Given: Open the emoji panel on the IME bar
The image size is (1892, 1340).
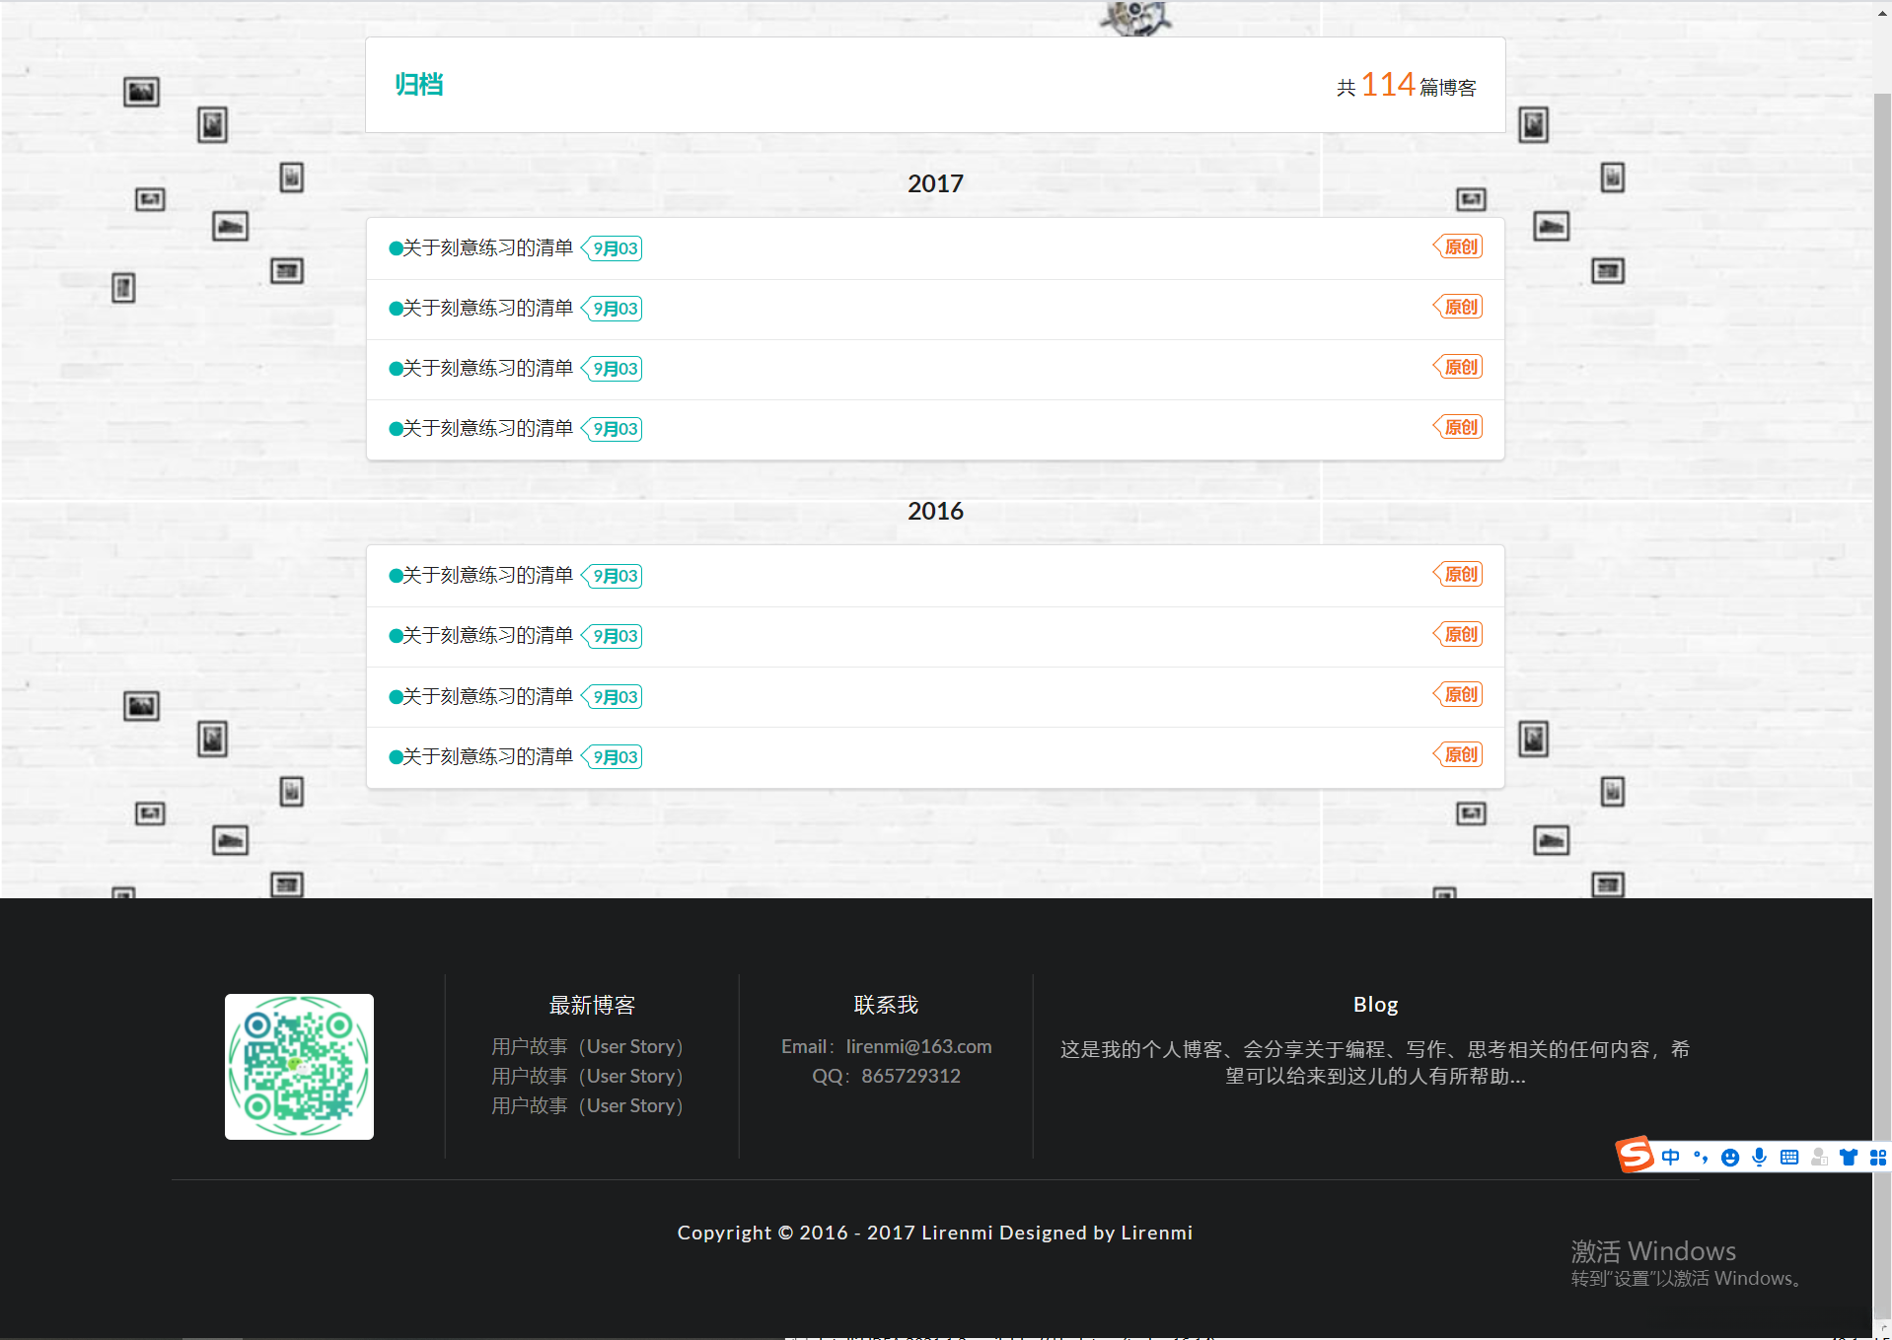Looking at the screenshot, I should point(1729,1158).
